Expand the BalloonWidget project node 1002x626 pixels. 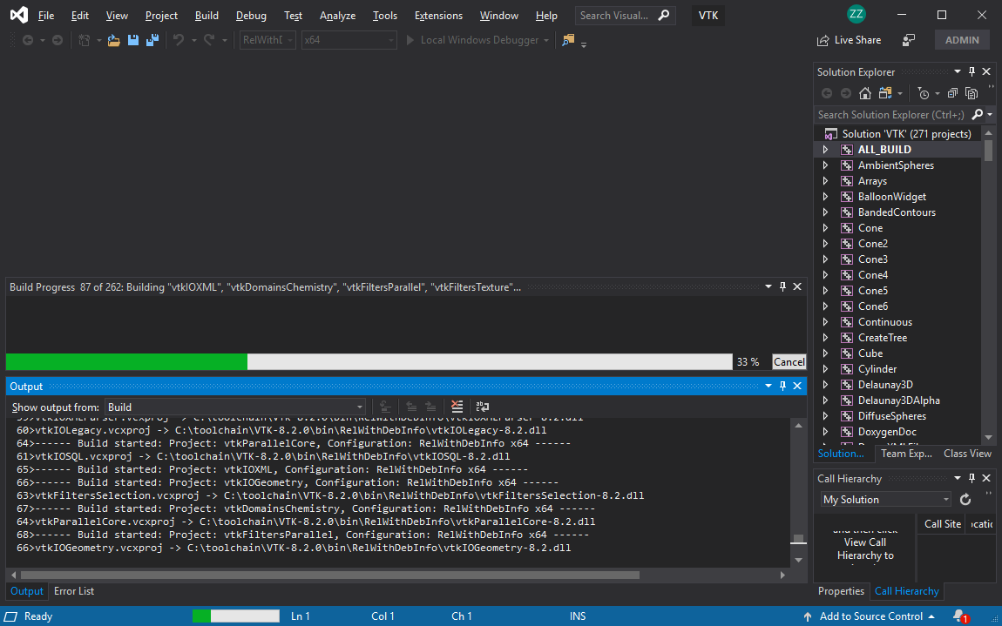click(826, 196)
